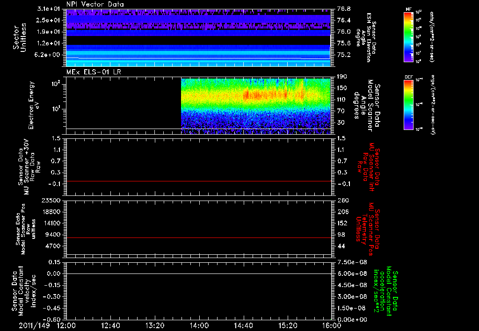Image resolution: width=479 pixels, height=331 pixels.
Task: Select the "NPI Vector Data" panel title
Action: 95,4
